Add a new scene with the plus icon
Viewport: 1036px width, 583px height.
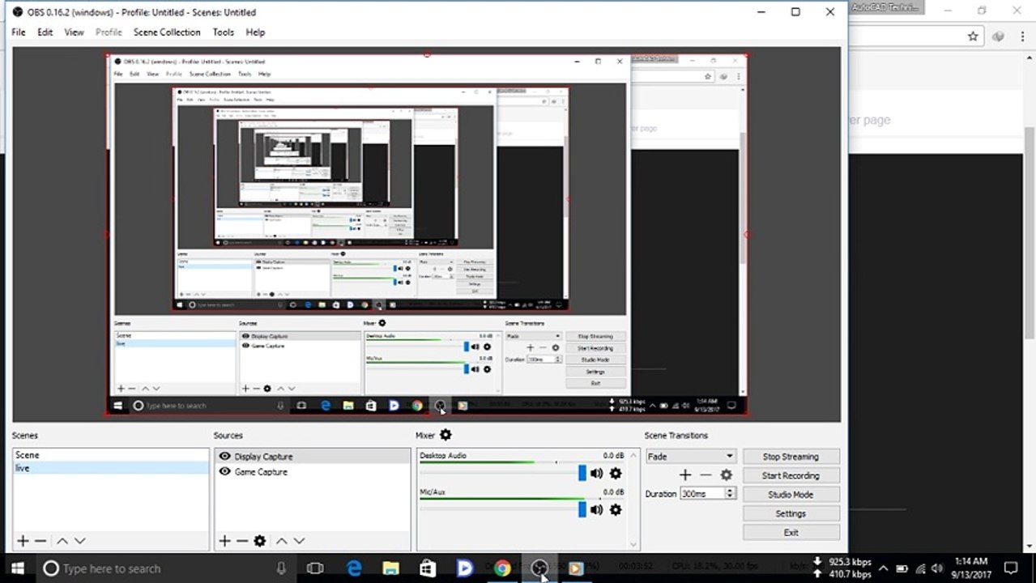coord(23,541)
